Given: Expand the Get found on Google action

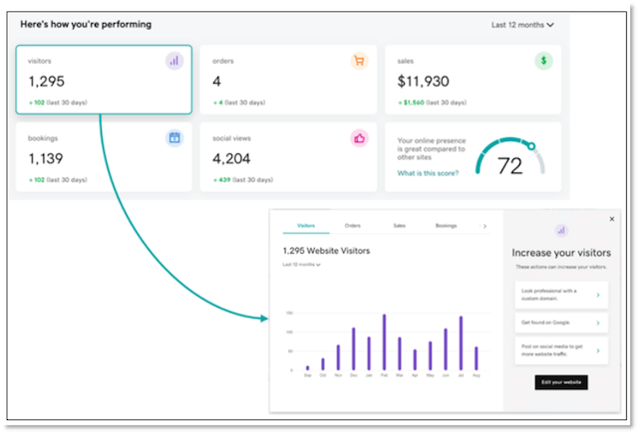Looking at the screenshot, I should pyautogui.click(x=559, y=323).
